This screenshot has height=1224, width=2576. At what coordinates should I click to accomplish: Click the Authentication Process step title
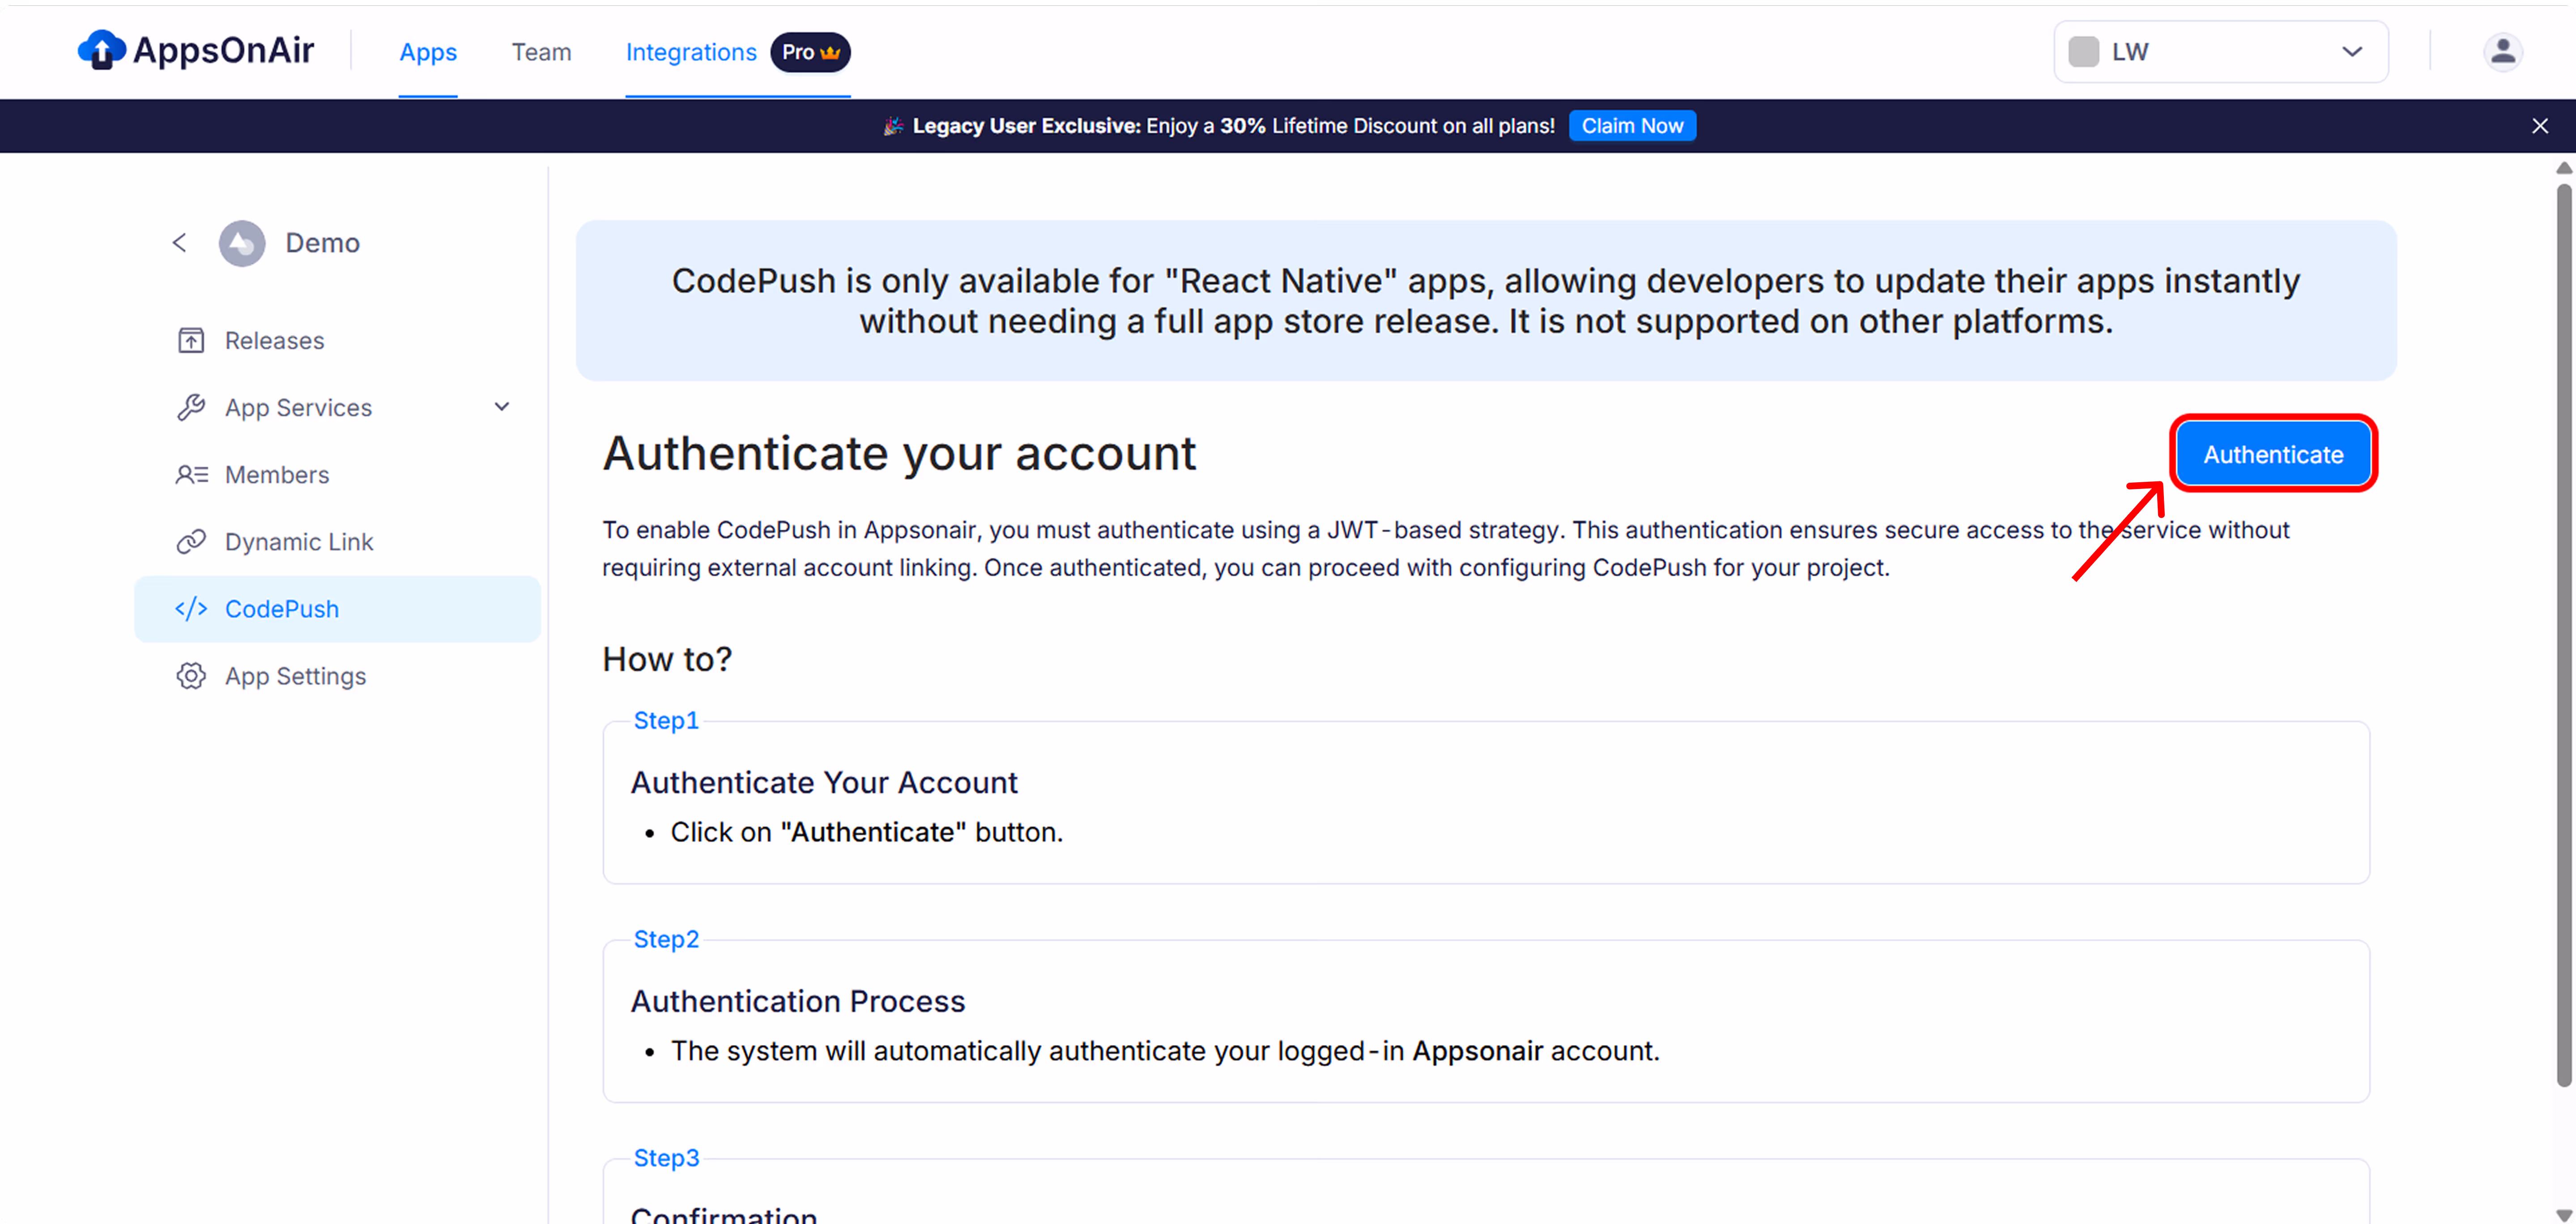(x=798, y=1002)
